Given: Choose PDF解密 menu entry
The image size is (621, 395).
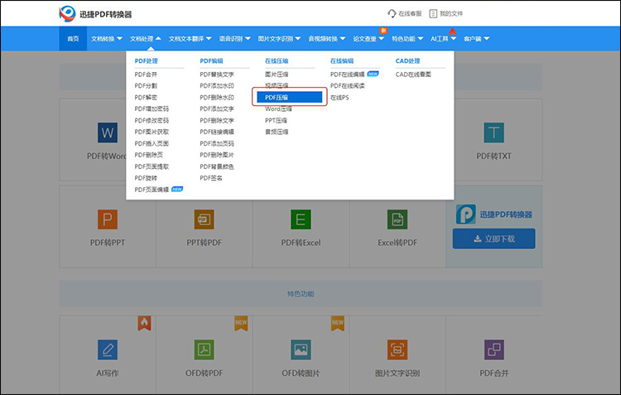Looking at the screenshot, I should (146, 97).
